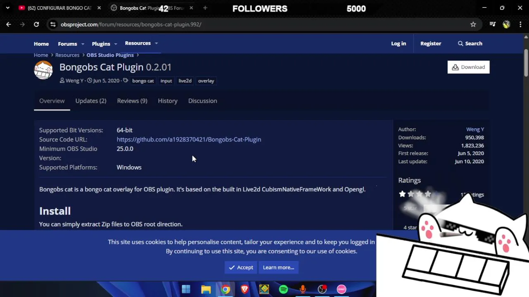Viewport: 529px width, 297px height.
Task: Bookmark this page with the star icon
Action: [473, 24]
